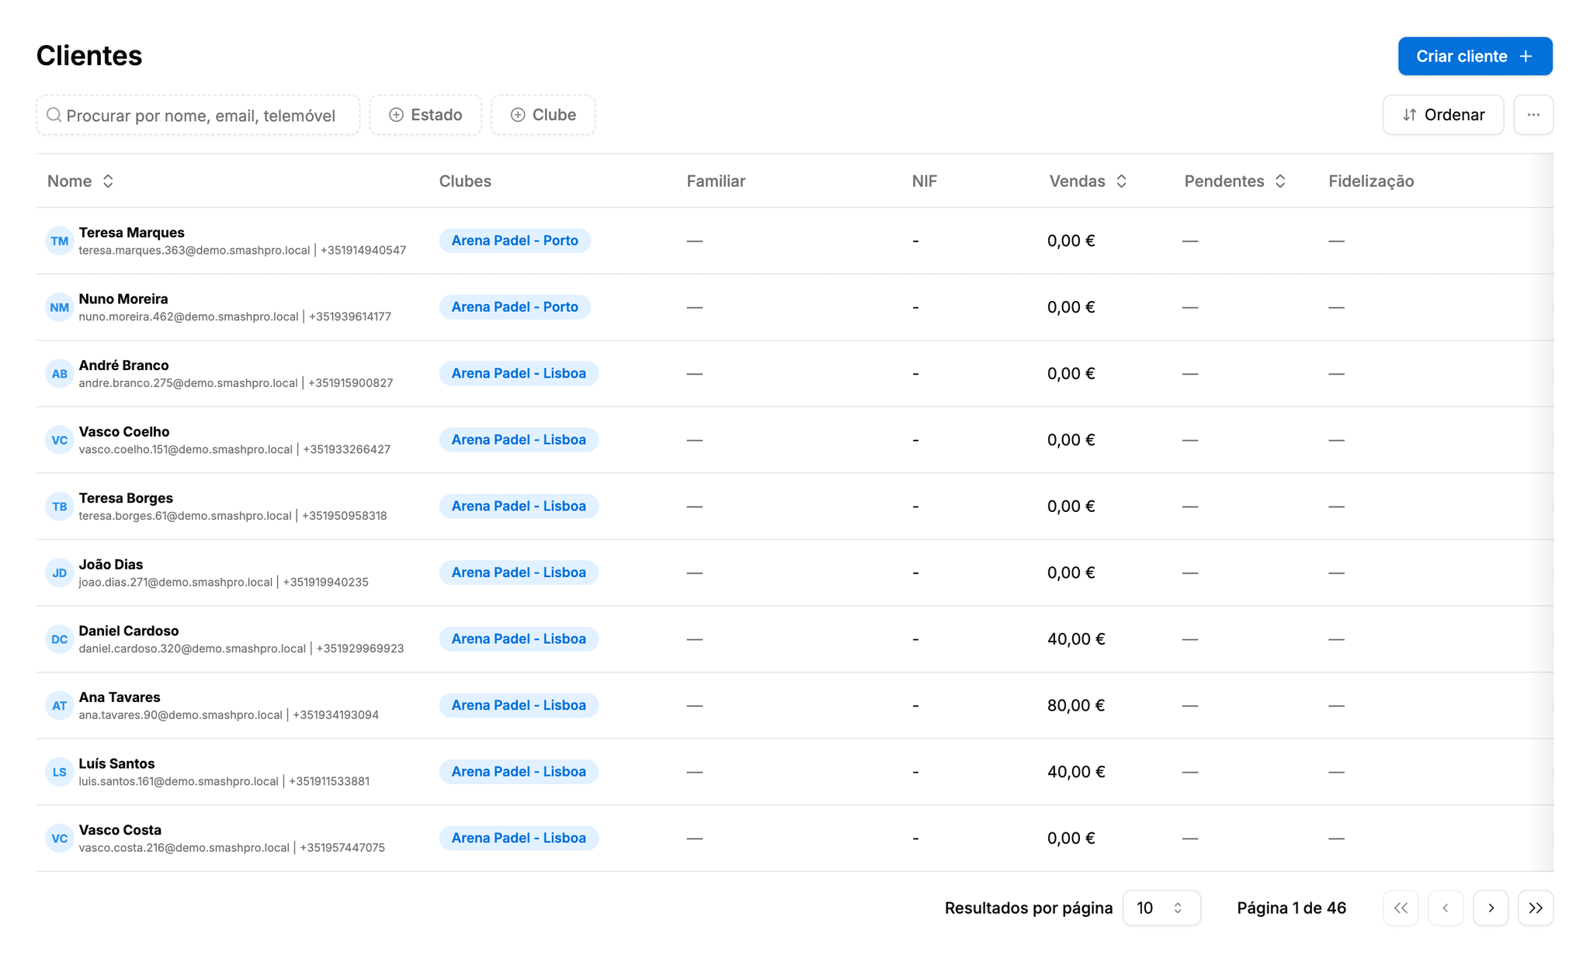Click João Dias email and phone line
Viewport: 1590px width, 972px height.
click(224, 582)
